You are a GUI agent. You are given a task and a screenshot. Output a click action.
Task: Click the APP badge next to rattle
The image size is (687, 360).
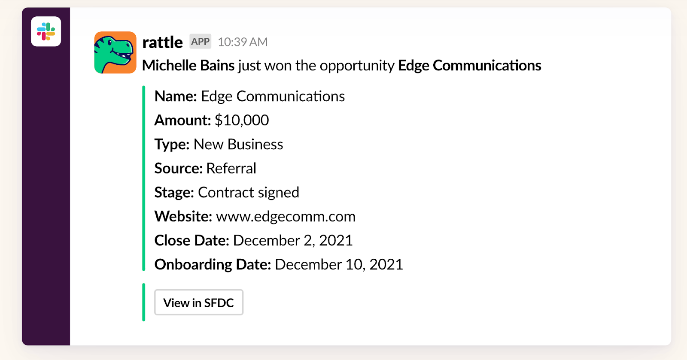200,42
